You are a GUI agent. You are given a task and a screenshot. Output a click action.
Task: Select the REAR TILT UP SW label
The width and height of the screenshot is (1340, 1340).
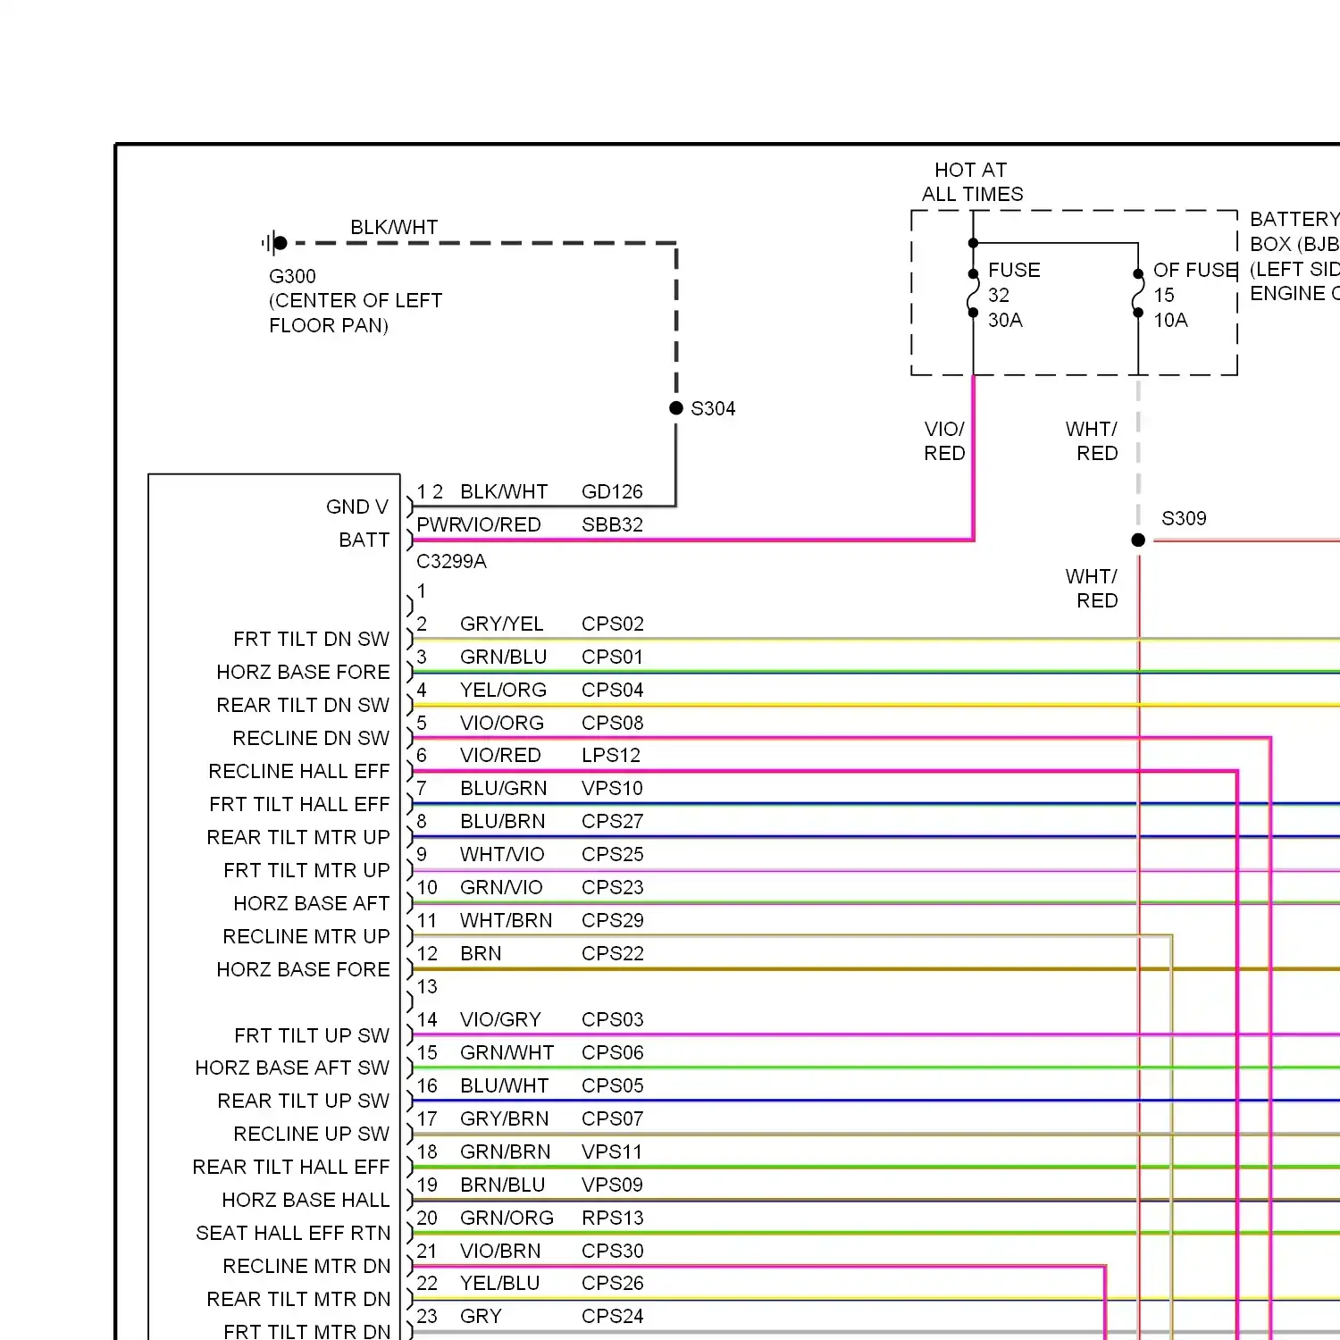click(x=304, y=1101)
